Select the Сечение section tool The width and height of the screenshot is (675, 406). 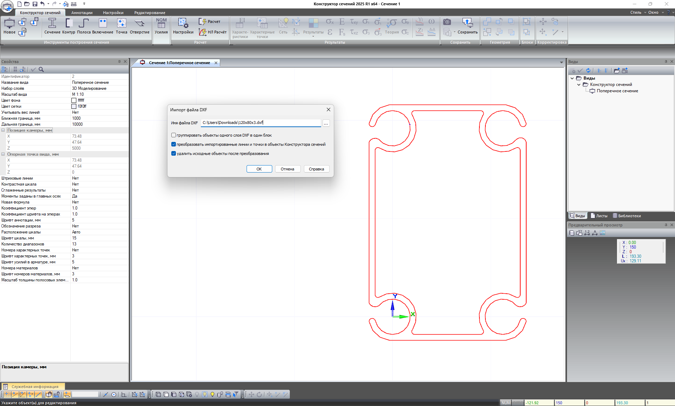click(x=52, y=26)
